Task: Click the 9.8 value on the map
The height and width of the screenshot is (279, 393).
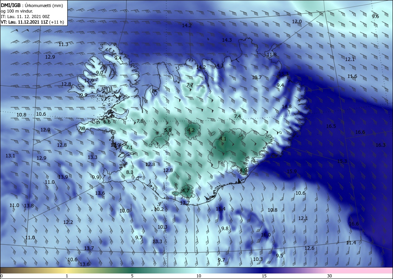Action: [x=225, y=229]
